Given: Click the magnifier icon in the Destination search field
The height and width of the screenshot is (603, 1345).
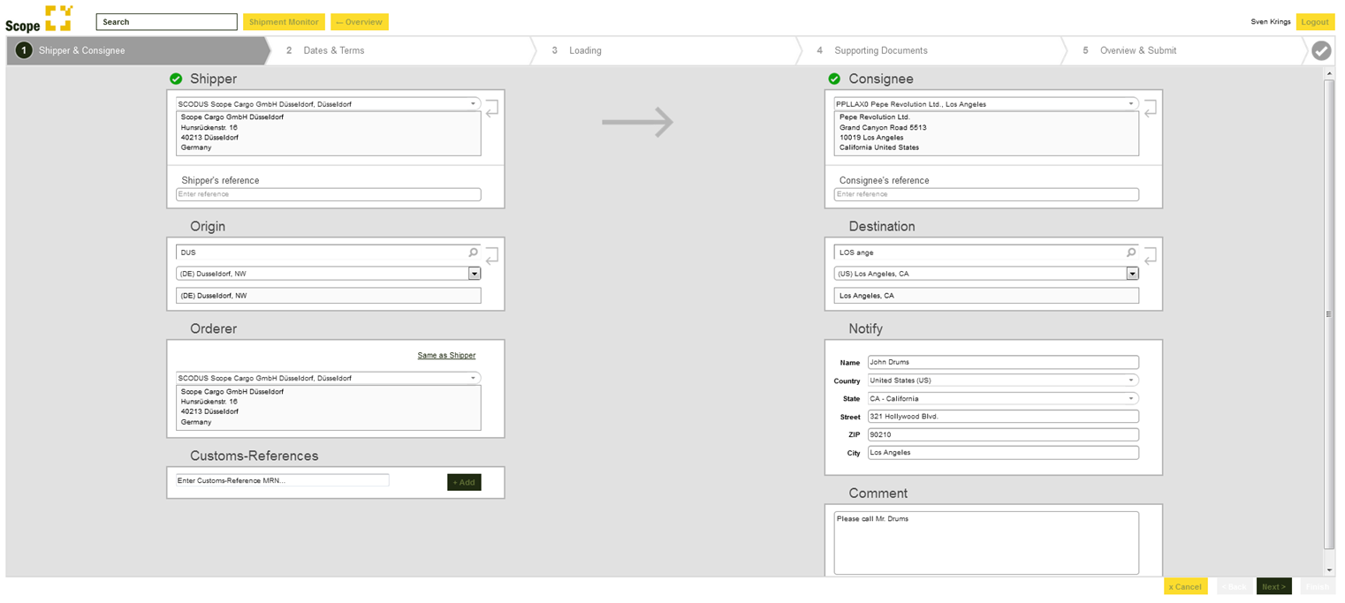Looking at the screenshot, I should point(1131,252).
